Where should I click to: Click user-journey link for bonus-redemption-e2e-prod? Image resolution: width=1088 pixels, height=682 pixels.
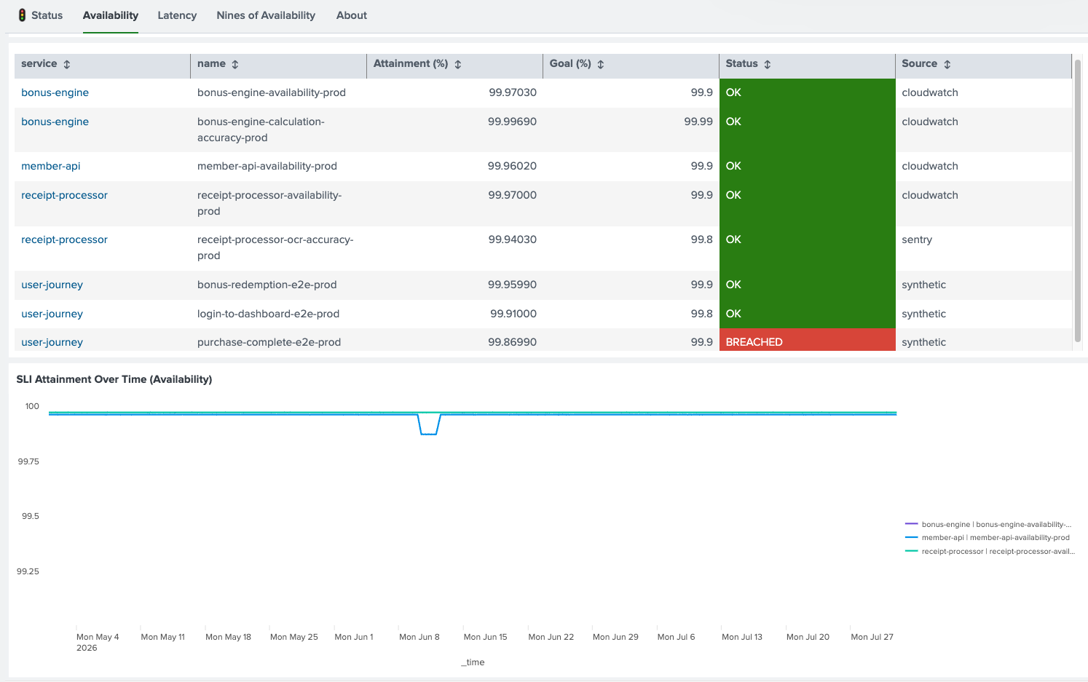pyautogui.click(x=52, y=285)
